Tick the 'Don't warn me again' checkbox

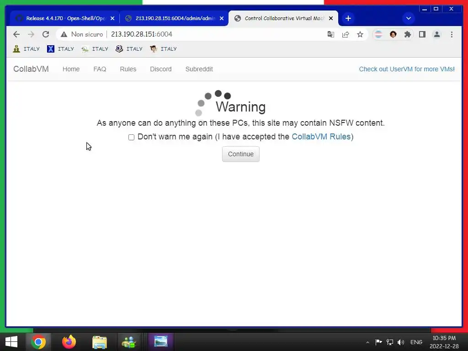[131, 137]
